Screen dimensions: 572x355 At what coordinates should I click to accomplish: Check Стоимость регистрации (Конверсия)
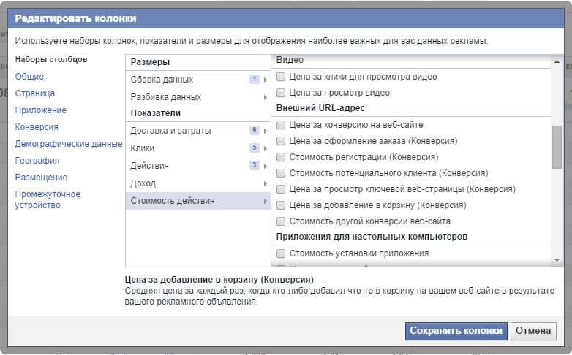tap(281, 157)
